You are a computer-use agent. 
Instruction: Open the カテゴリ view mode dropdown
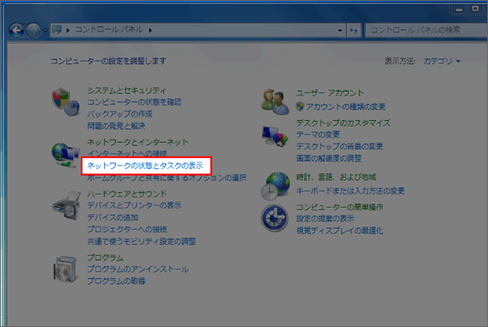coord(442,61)
